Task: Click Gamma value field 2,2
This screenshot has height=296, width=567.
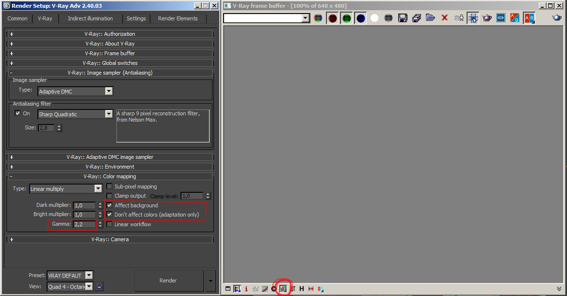Action: [x=84, y=224]
